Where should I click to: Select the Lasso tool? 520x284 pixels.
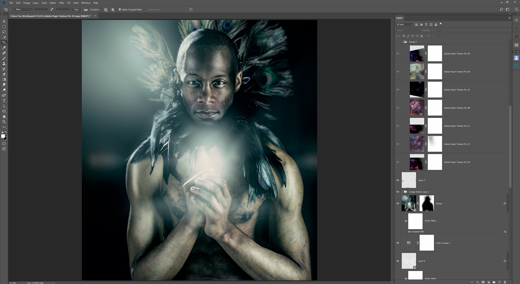pos(4,32)
